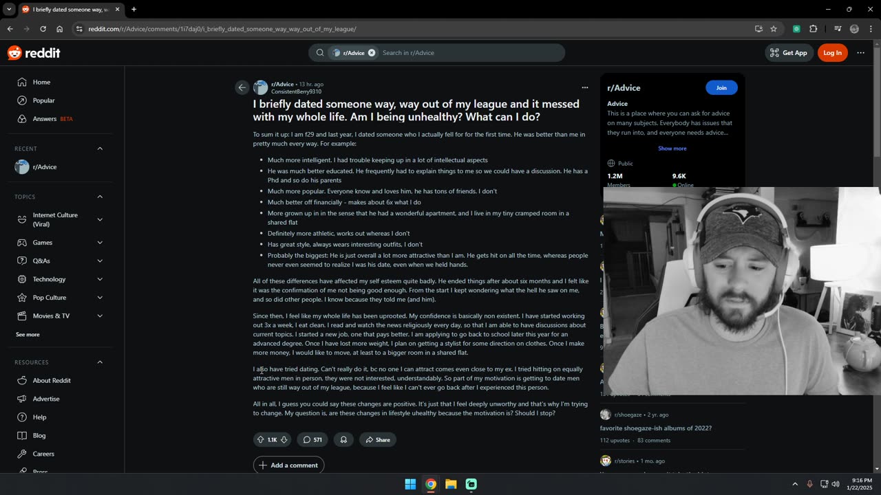Click the Chrome taskbar icon
The width and height of the screenshot is (881, 495).
431,484
